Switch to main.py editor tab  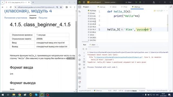coord(101,7)
